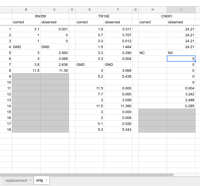Select column F header
Image resolution: width=200 pixels, height=186 pixels.
(x=118, y=10)
